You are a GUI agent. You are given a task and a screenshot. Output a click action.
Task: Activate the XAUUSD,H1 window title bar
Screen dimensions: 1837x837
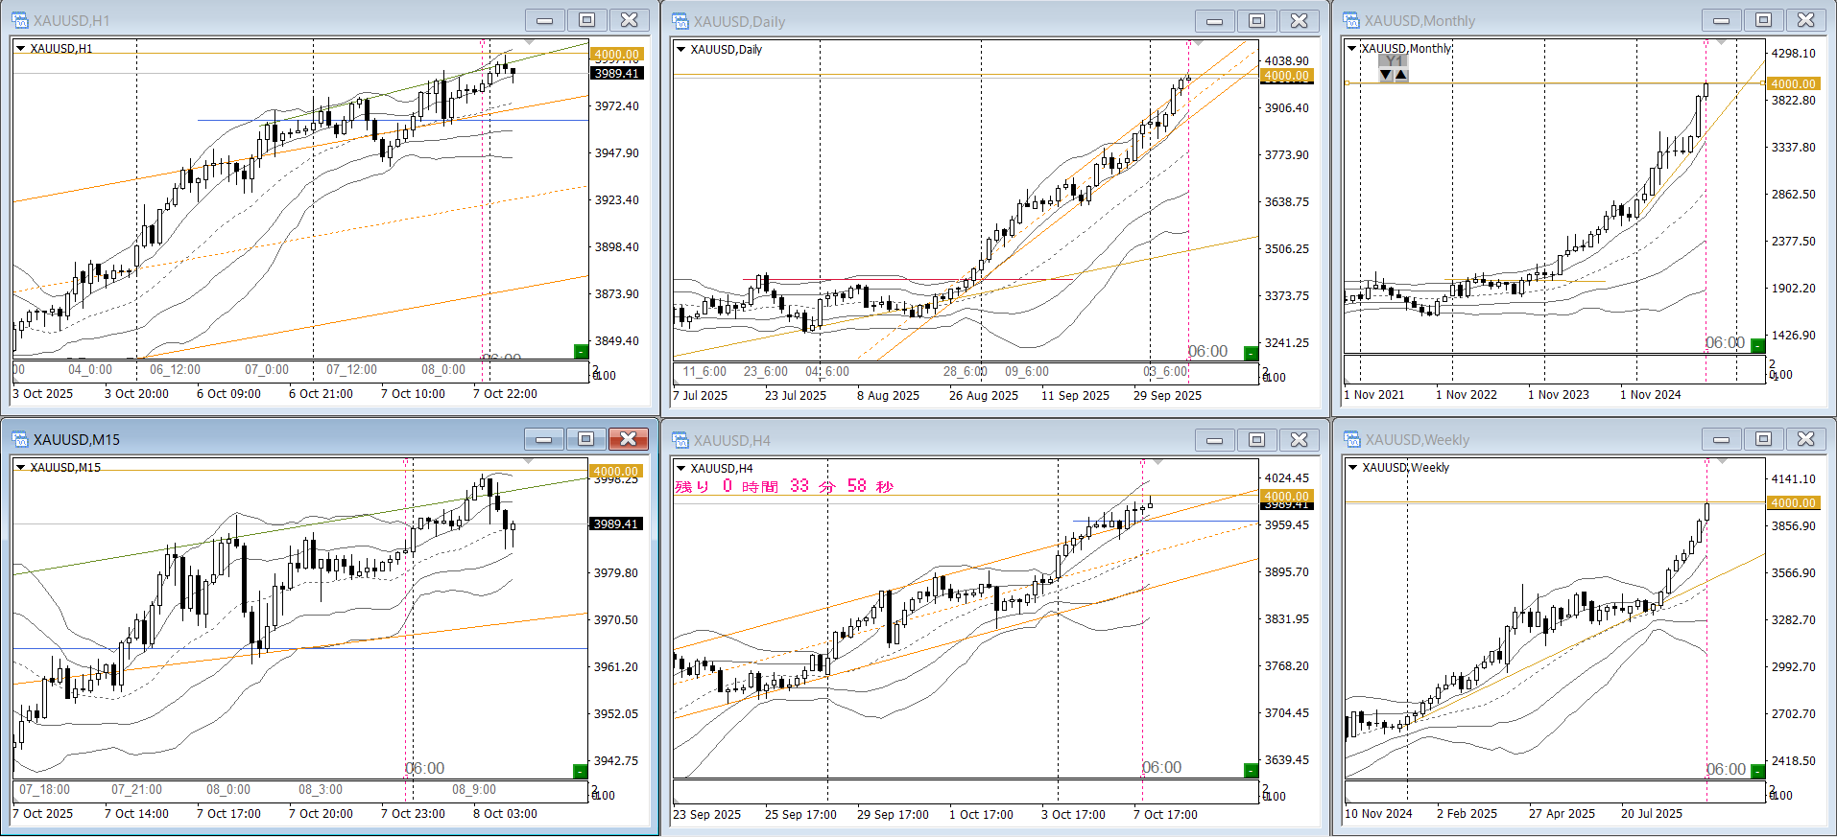[x=288, y=20]
